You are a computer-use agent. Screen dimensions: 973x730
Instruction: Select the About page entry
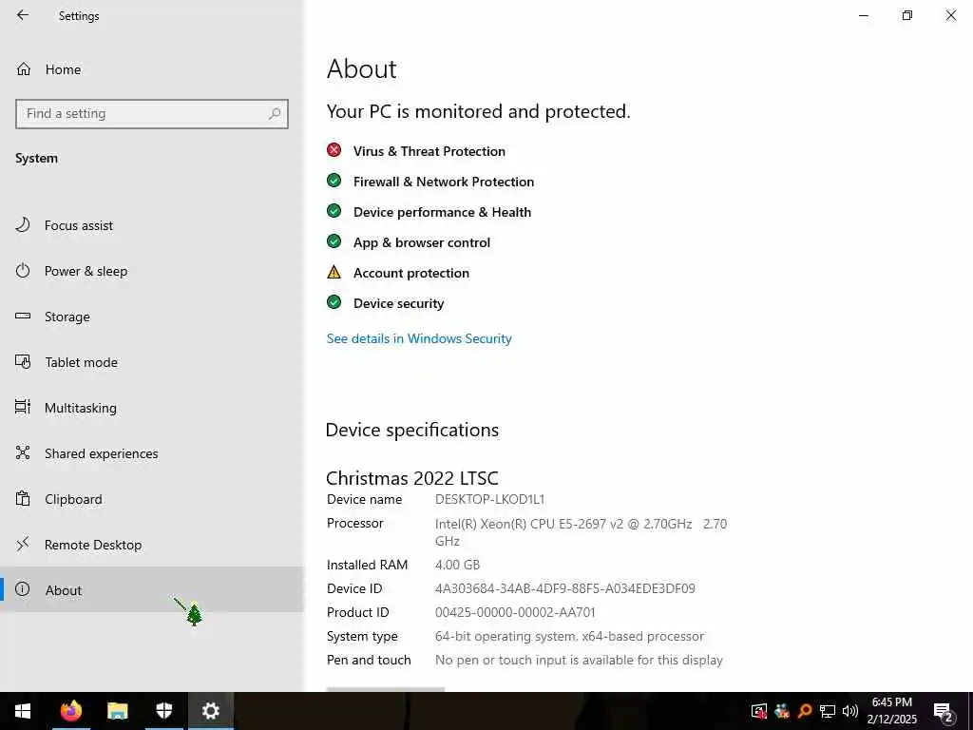pos(152,589)
